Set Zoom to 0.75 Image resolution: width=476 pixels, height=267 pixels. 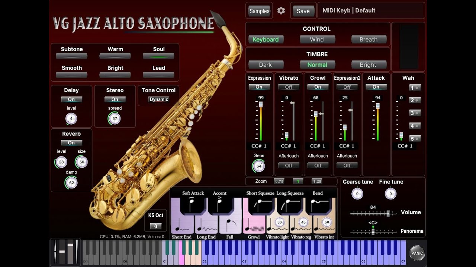pos(279,181)
